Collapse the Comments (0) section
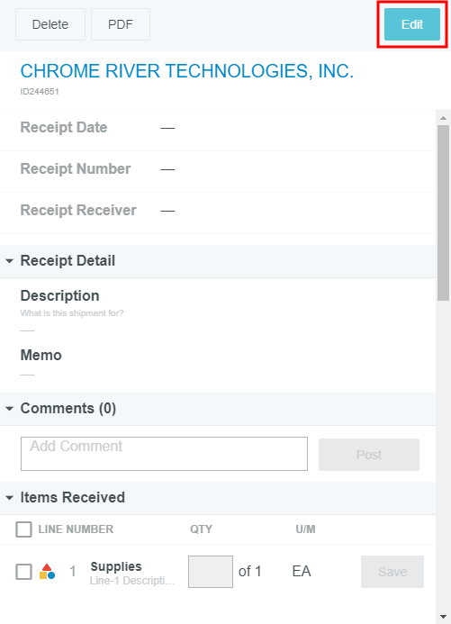 coord(10,409)
